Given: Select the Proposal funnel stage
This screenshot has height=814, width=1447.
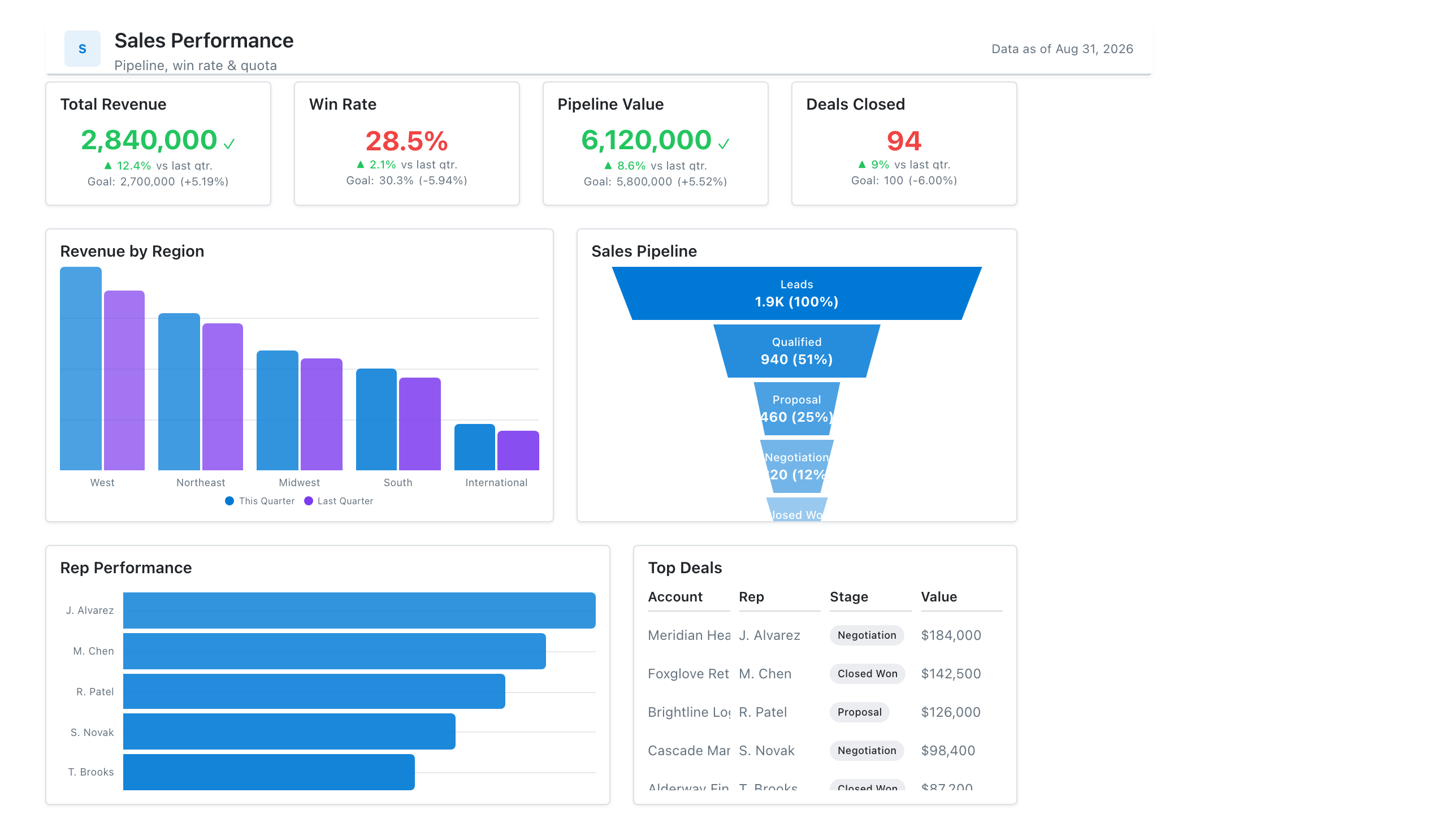Looking at the screenshot, I should tap(797, 409).
